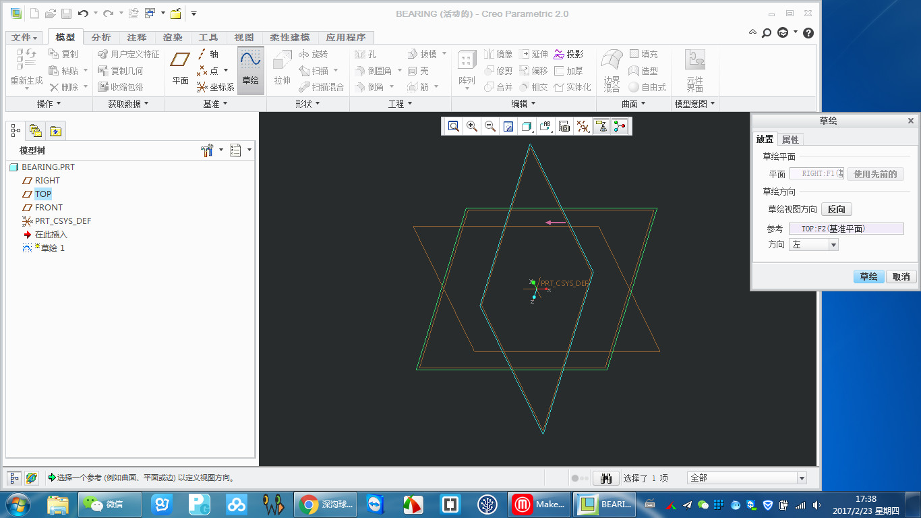
Task: Click the 边界混合 (boundary blend) tool
Action: 612,70
